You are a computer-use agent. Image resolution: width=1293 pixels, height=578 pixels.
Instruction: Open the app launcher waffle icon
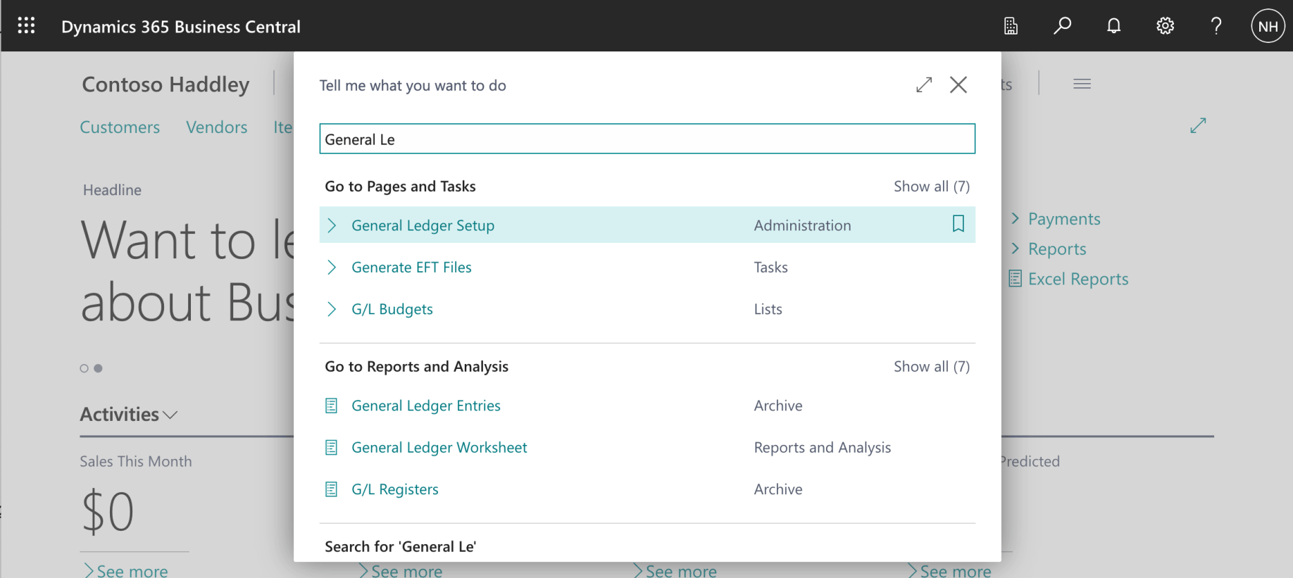26,26
